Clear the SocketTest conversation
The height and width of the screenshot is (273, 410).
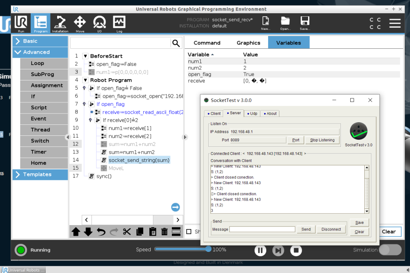point(359,232)
